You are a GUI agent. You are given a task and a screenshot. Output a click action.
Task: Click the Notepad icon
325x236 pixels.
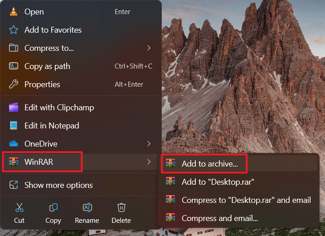click(14, 126)
